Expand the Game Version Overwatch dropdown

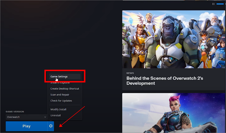click(26, 117)
